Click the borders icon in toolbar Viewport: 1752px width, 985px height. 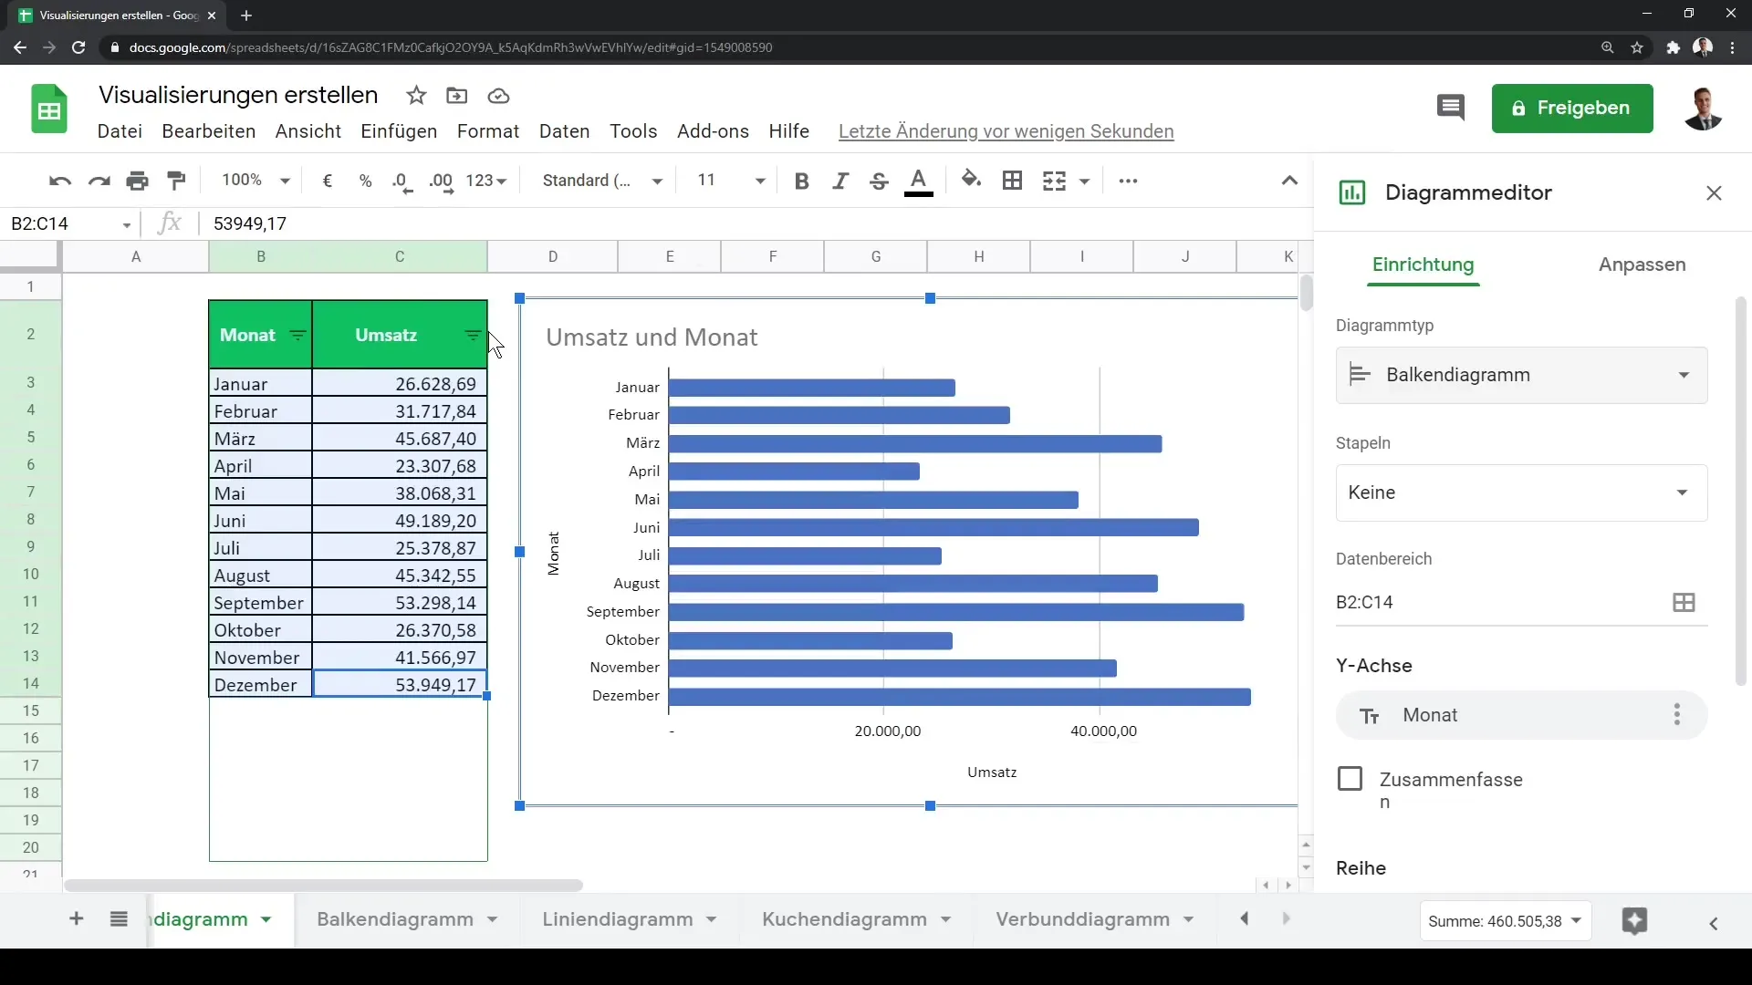[1012, 179]
